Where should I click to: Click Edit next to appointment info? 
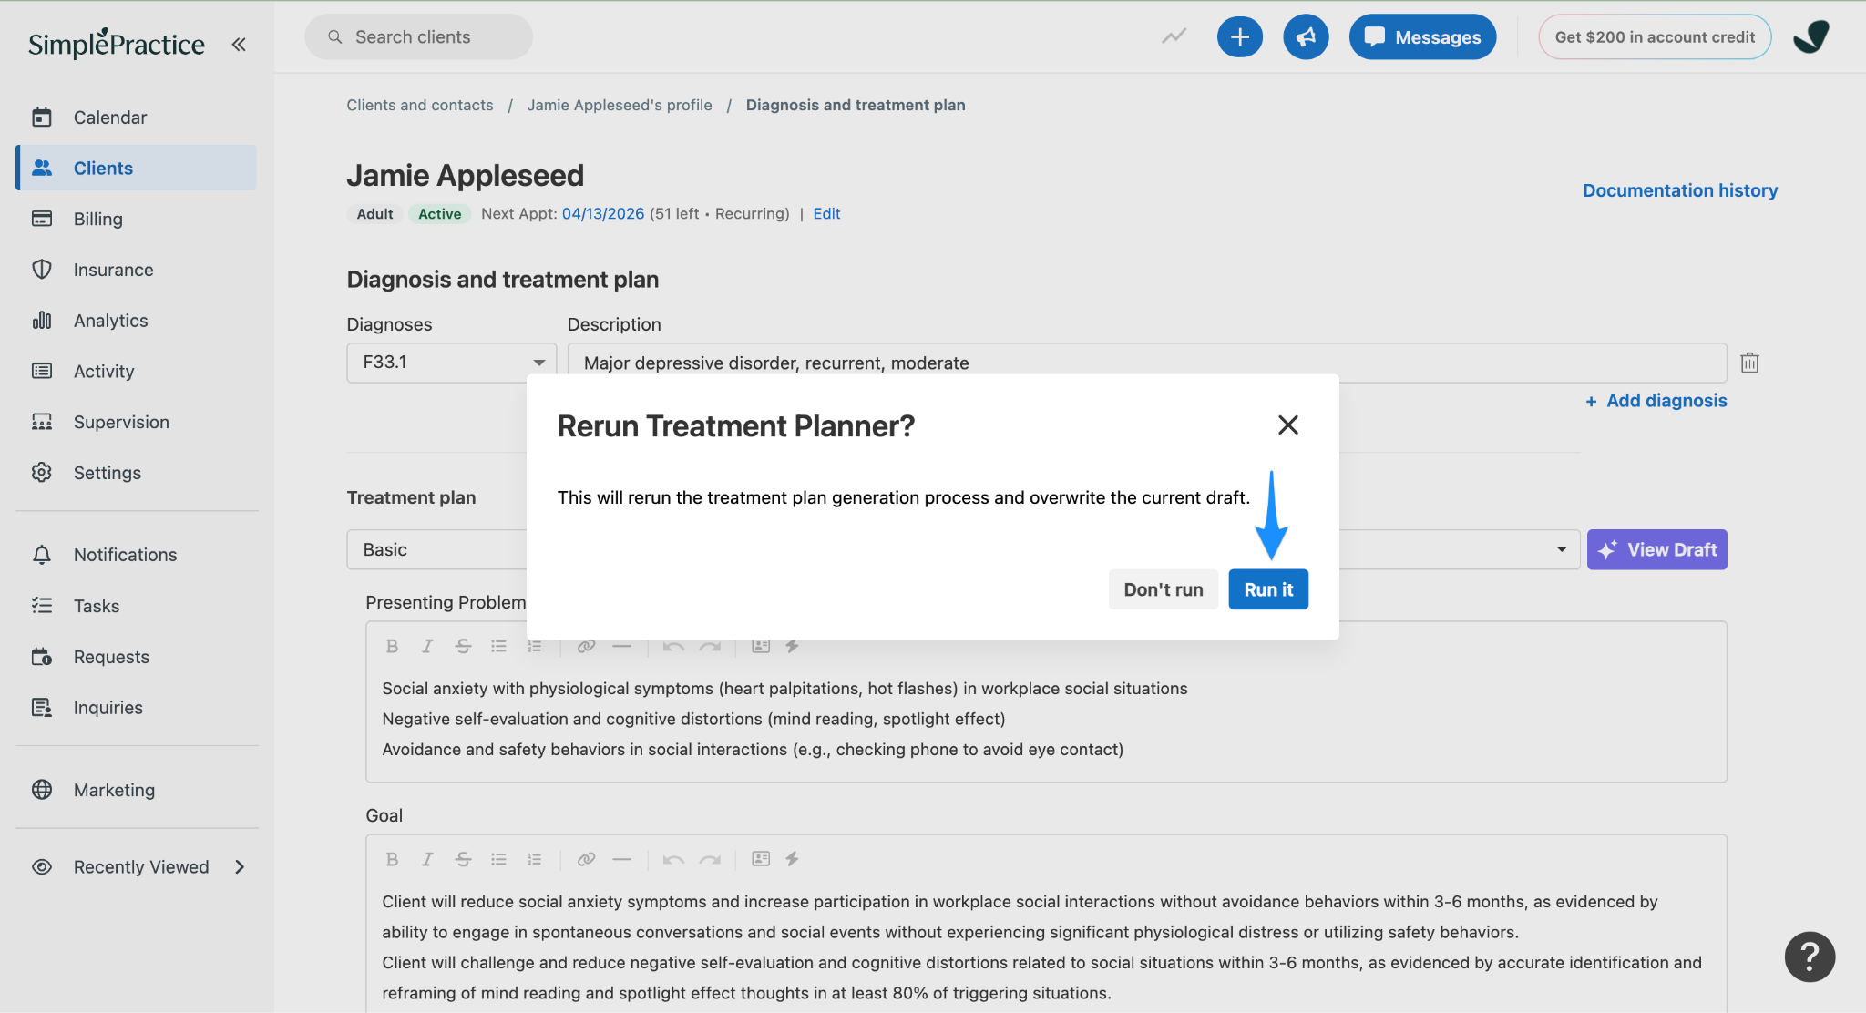pyautogui.click(x=826, y=213)
